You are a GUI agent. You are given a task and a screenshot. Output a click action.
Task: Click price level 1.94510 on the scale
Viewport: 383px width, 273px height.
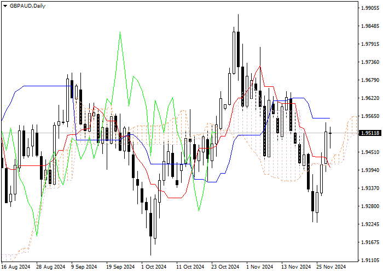click(370, 152)
